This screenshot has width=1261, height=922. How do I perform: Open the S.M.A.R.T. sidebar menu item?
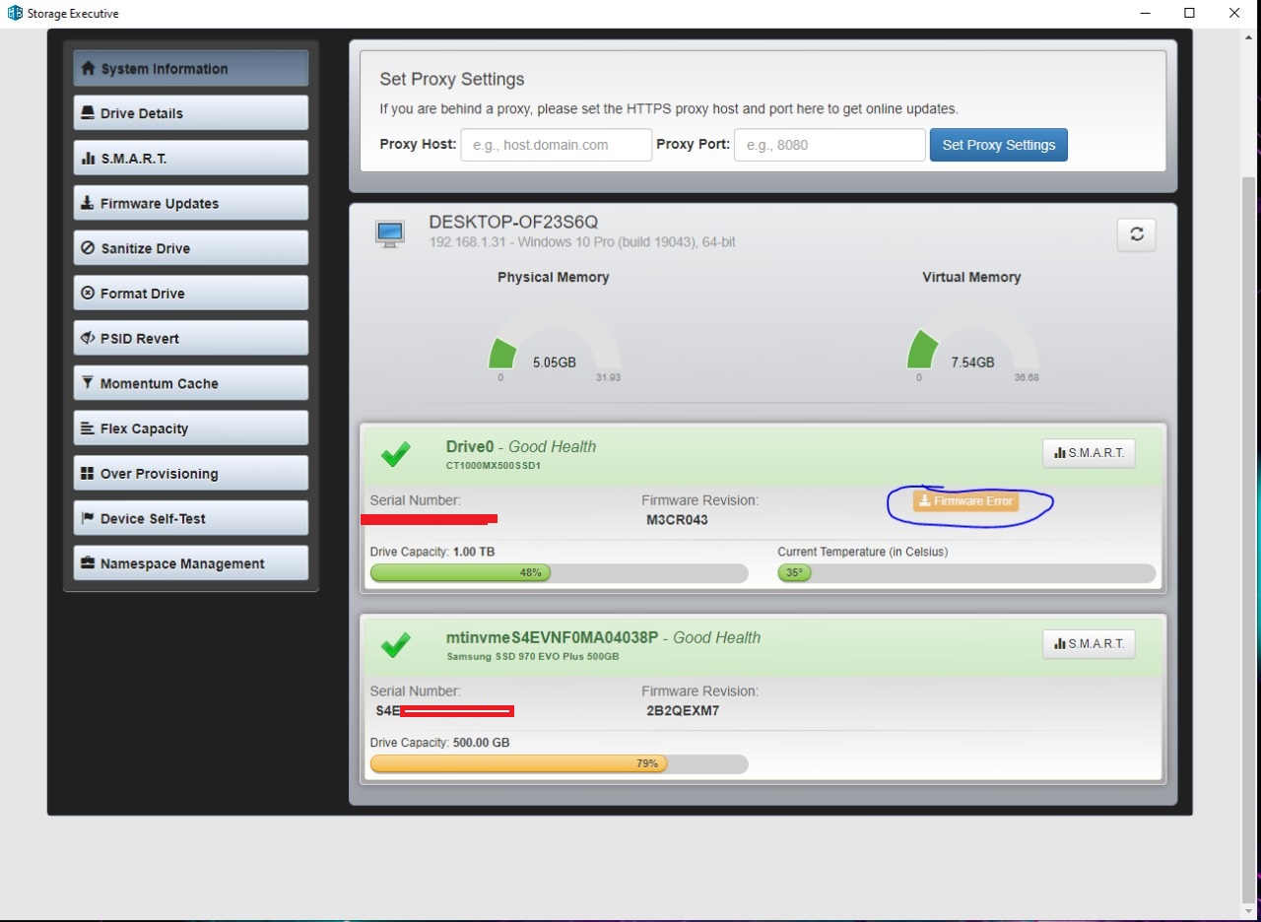coord(191,158)
